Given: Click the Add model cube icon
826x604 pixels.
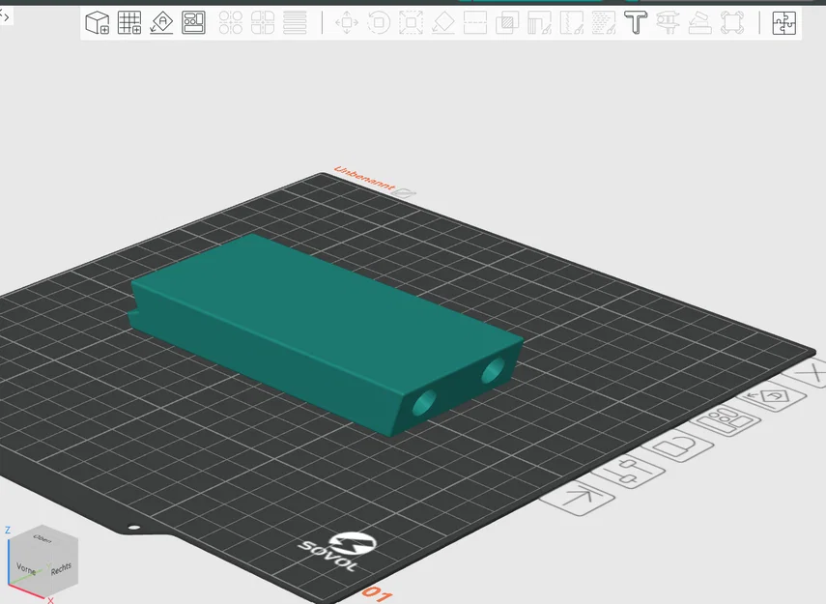Looking at the screenshot, I should tap(98, 22).
